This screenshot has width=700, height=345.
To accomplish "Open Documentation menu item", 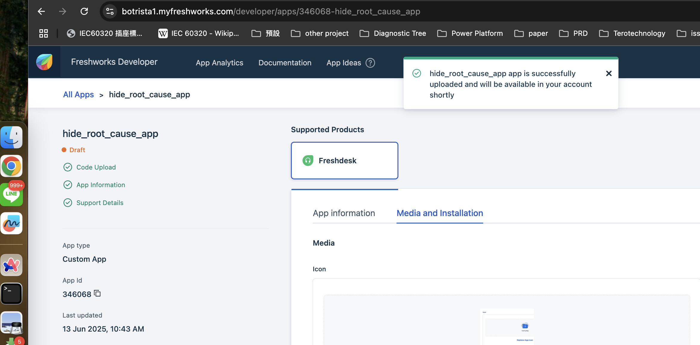I will point(285,63).
